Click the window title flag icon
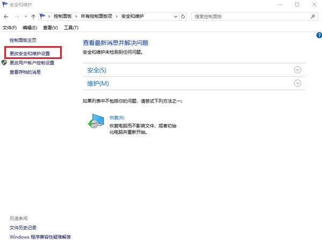The height and width of the screenshot is (246, 322). coord(5,4)
